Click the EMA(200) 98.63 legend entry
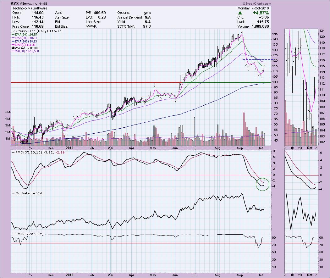Viewport: 330px width, 278px height. 25,42
